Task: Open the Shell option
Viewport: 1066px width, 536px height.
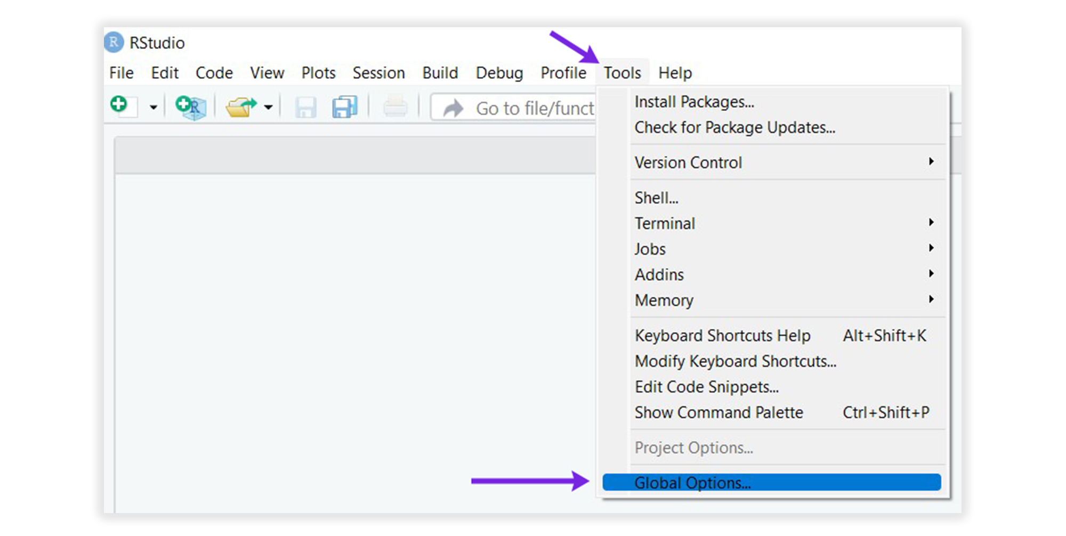Action: [x=772, y=198]
